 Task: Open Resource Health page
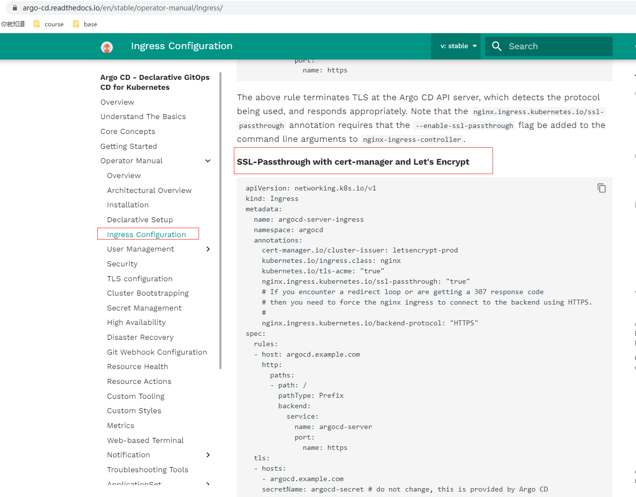pyautogui.click(x=138, y=367)
